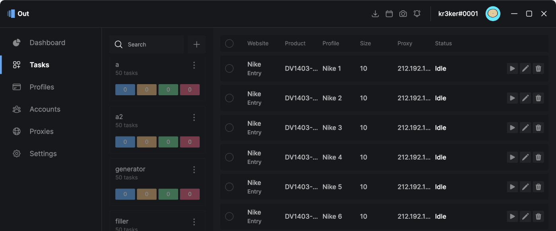Open notifications bell icon

[x=417, y=14]
